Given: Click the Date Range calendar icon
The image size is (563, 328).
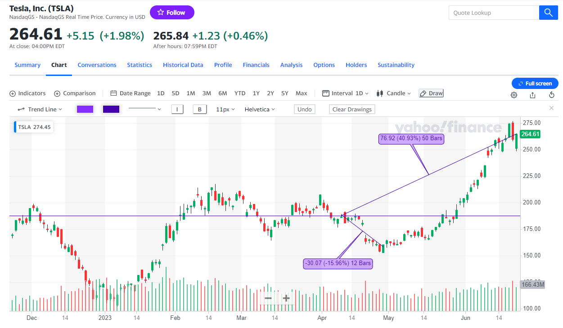Looking at the screenshot, I should (114, 93).
